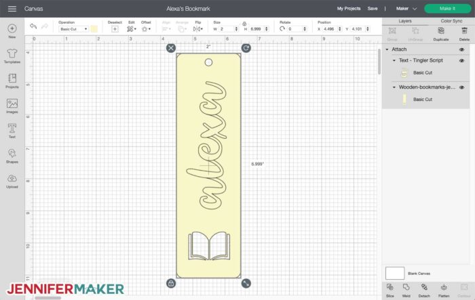The height and width of the screenshot is (300, 475).
Task: Create a New project from sidebar
Action: click(x=12, y=31)
